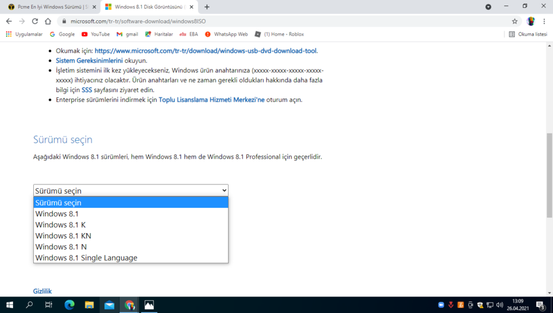Choose Windows 8.1 N from the list
Screen dimensions: 553x313
pyautogui.click(x=131, y=247)
